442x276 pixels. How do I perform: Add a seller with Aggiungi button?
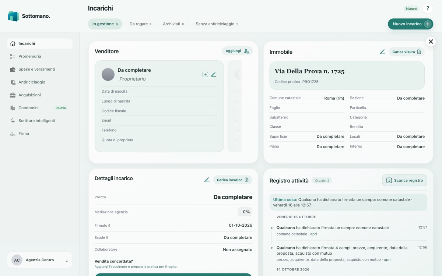coord(237,51)
